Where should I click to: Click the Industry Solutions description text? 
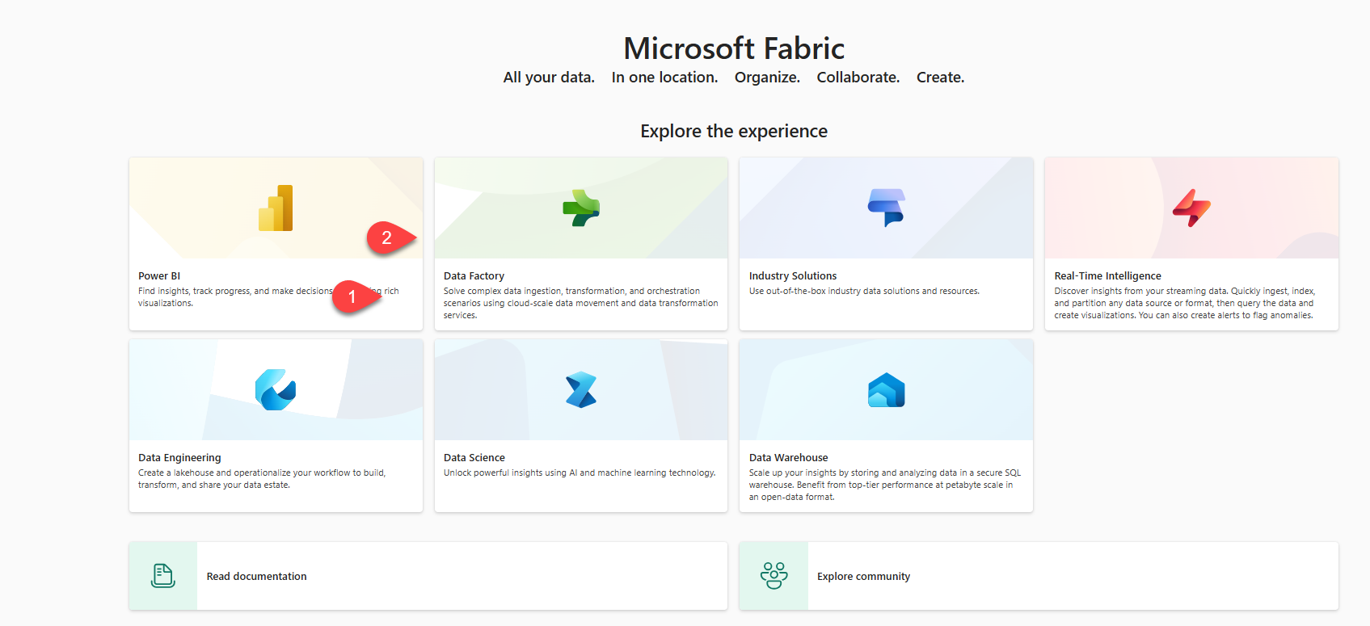click(x=864, y=292)
